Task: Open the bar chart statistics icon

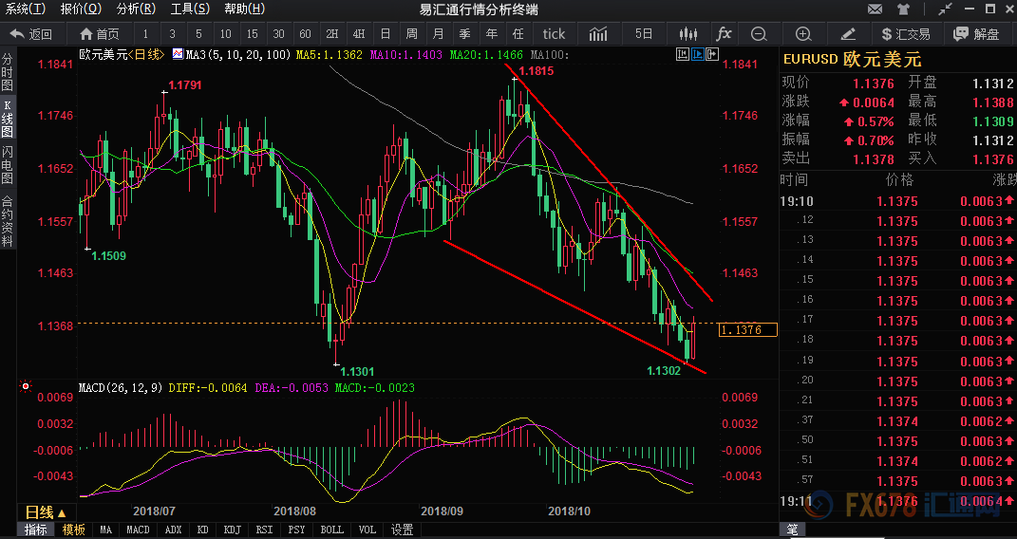Action: [598, 34]
